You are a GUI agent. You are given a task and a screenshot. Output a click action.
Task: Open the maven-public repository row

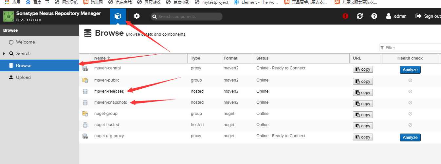[x=260, y=80]
